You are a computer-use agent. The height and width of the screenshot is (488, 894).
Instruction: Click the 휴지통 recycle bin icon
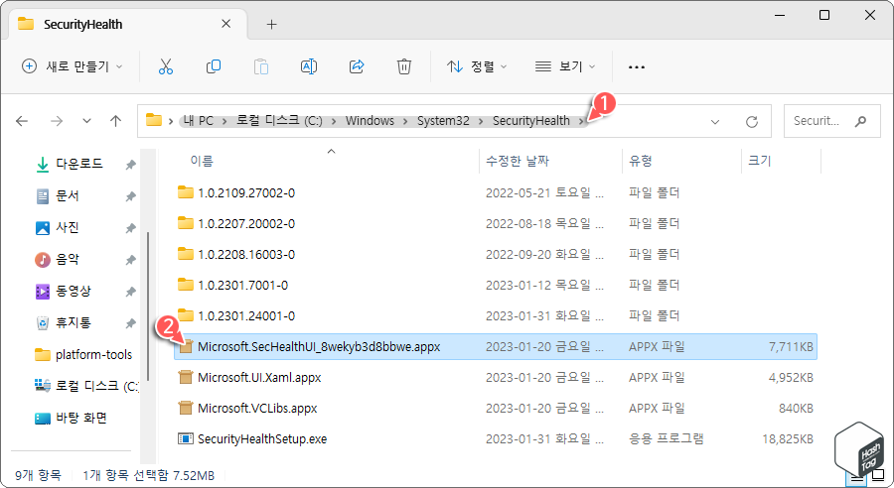[x=42, y=323]
